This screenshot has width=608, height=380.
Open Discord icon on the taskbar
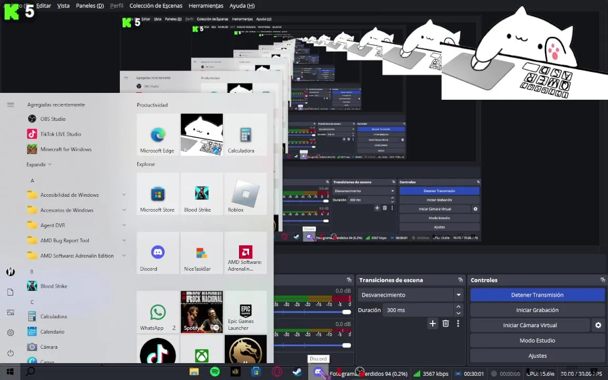point(319,372)
